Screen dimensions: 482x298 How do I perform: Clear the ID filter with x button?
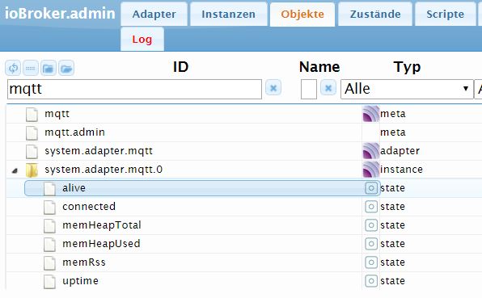[273, 87]
